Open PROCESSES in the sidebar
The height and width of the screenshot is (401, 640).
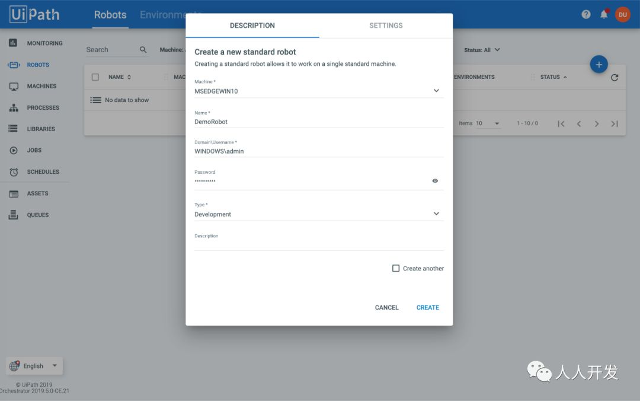click(43, 107)
